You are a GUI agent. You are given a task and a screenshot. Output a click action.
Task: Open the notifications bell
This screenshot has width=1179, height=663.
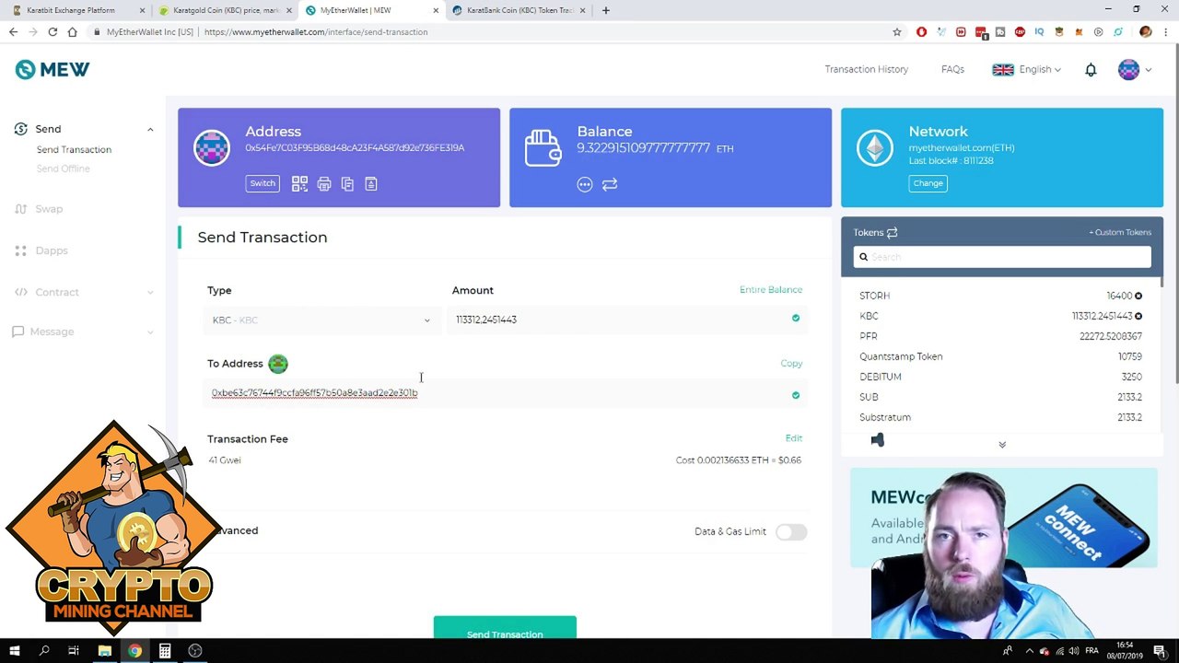[x=1091, y=70]
